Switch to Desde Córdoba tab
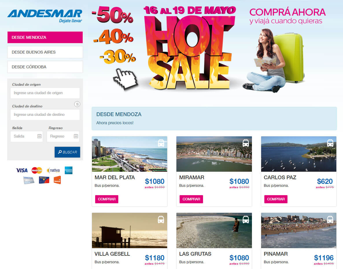 (x=45, y=67)
